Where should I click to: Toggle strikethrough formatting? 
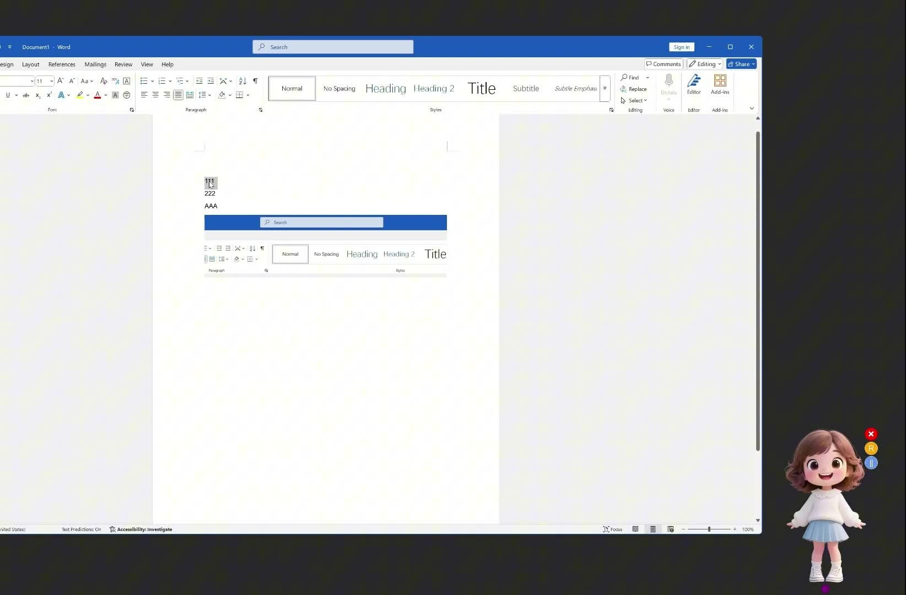[26, 95]
